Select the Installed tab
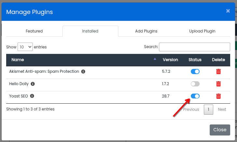Viewport: 237px width, 142px height. 90,31
